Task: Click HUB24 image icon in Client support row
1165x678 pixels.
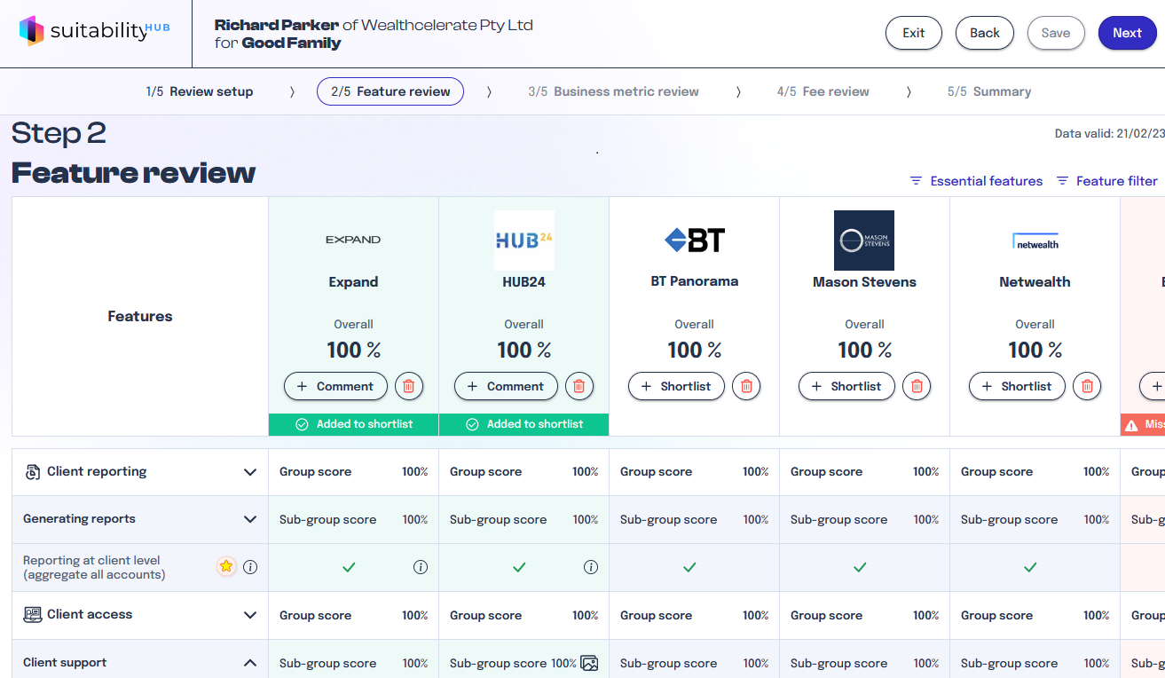Action: point(589,663)
